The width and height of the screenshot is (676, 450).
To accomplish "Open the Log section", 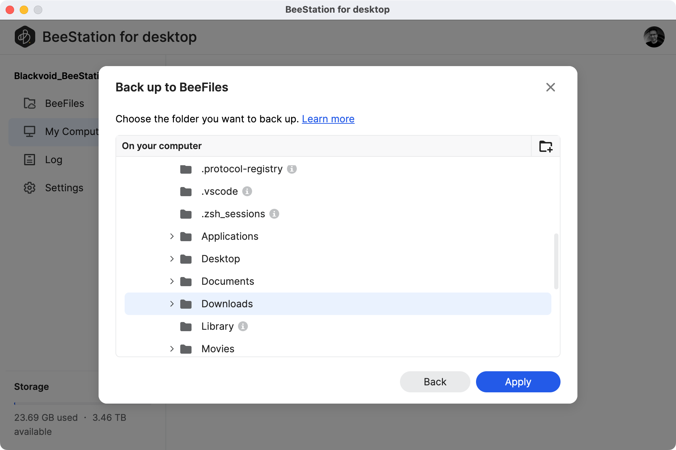I will coord(53,159).
